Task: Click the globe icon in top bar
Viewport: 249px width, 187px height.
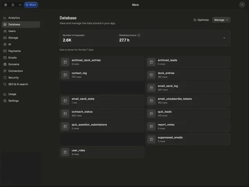Action: tap(5, 5)
